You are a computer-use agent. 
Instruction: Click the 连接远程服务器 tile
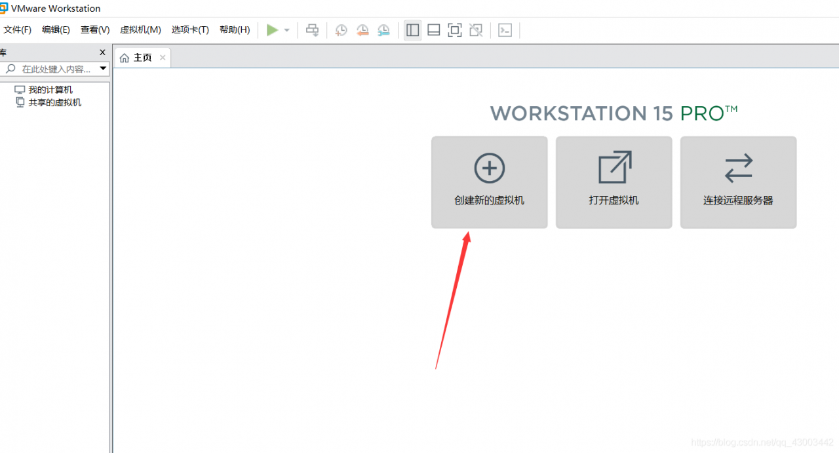(x=738, y=182)
